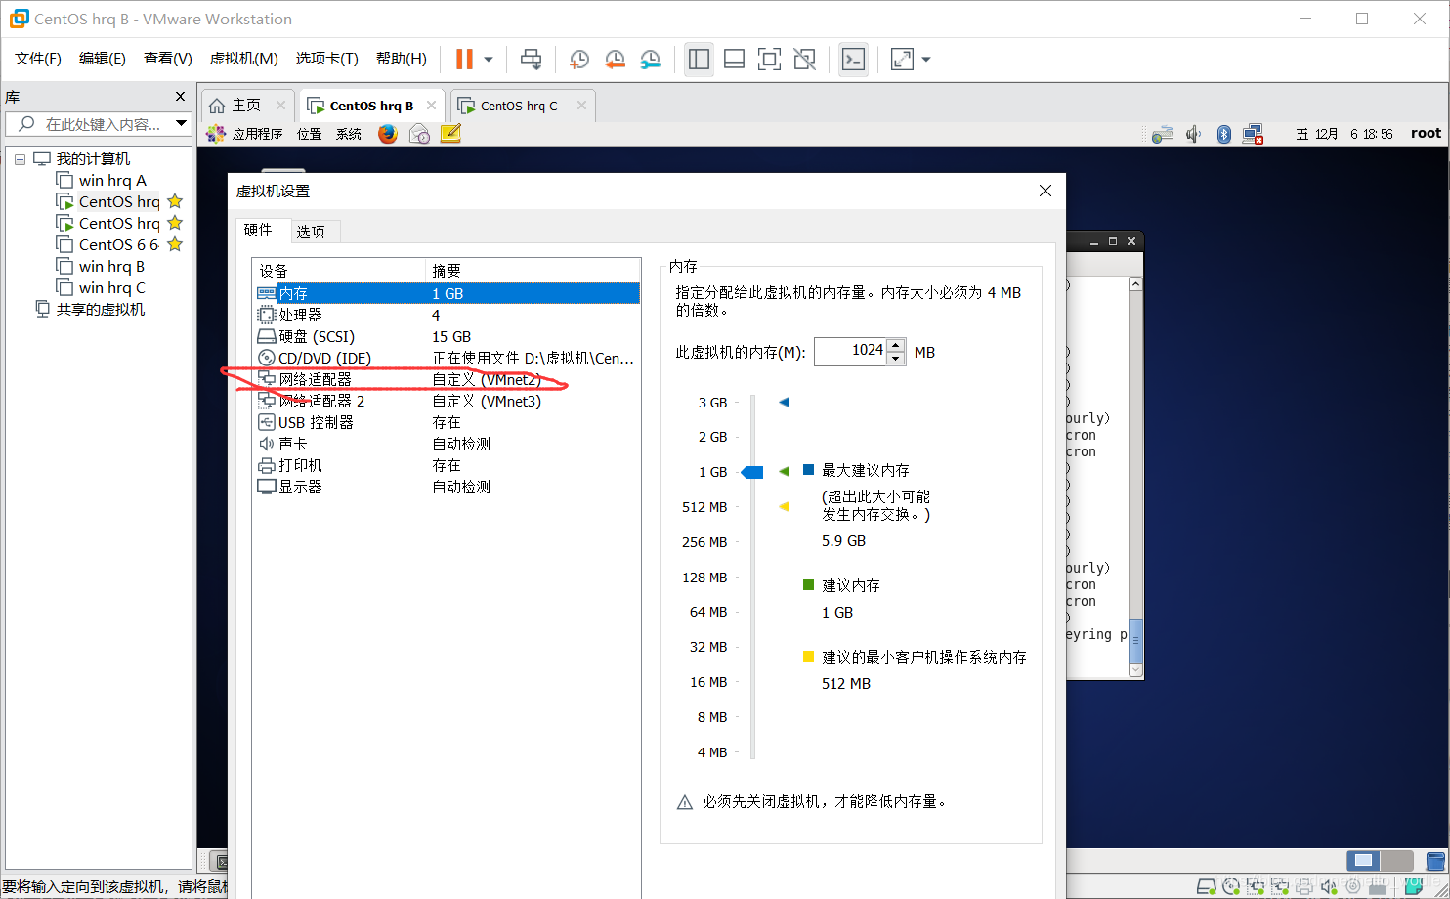Select the 硬盘 (SCSI) device row

pyautogui.click(x=447, y=337)
